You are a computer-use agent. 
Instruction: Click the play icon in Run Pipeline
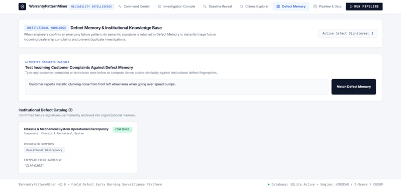click(x=351, y=6)
